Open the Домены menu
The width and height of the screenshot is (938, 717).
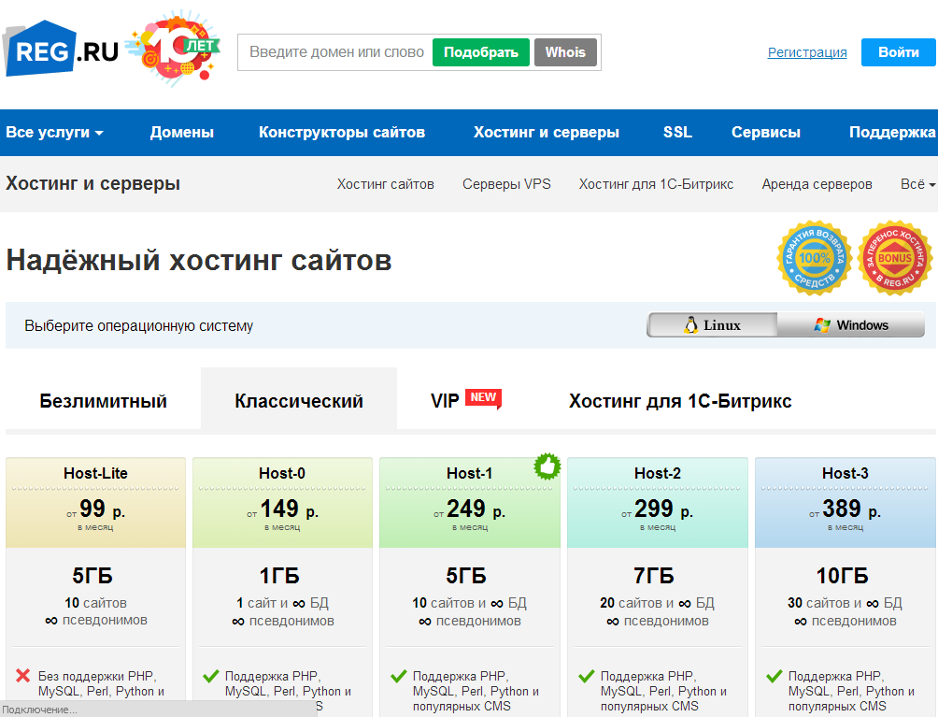[x=182, y=132]
